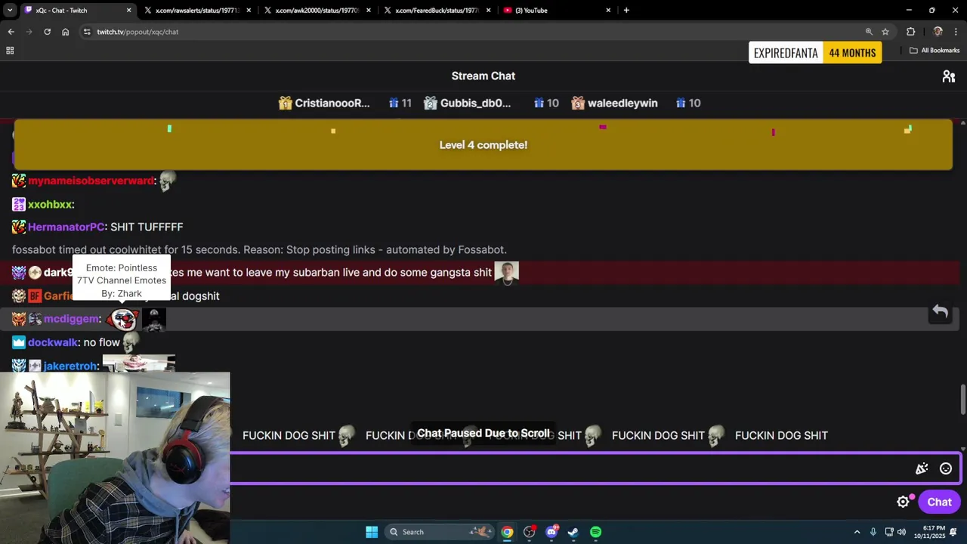Screen dimensions: 967x544
Task: Click gifter Gubbis_db0...
Action: (x=474, y=104)
